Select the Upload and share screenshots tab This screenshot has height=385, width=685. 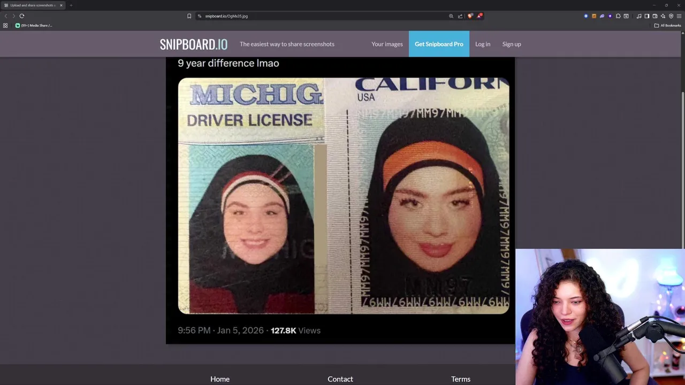[33, 5]
